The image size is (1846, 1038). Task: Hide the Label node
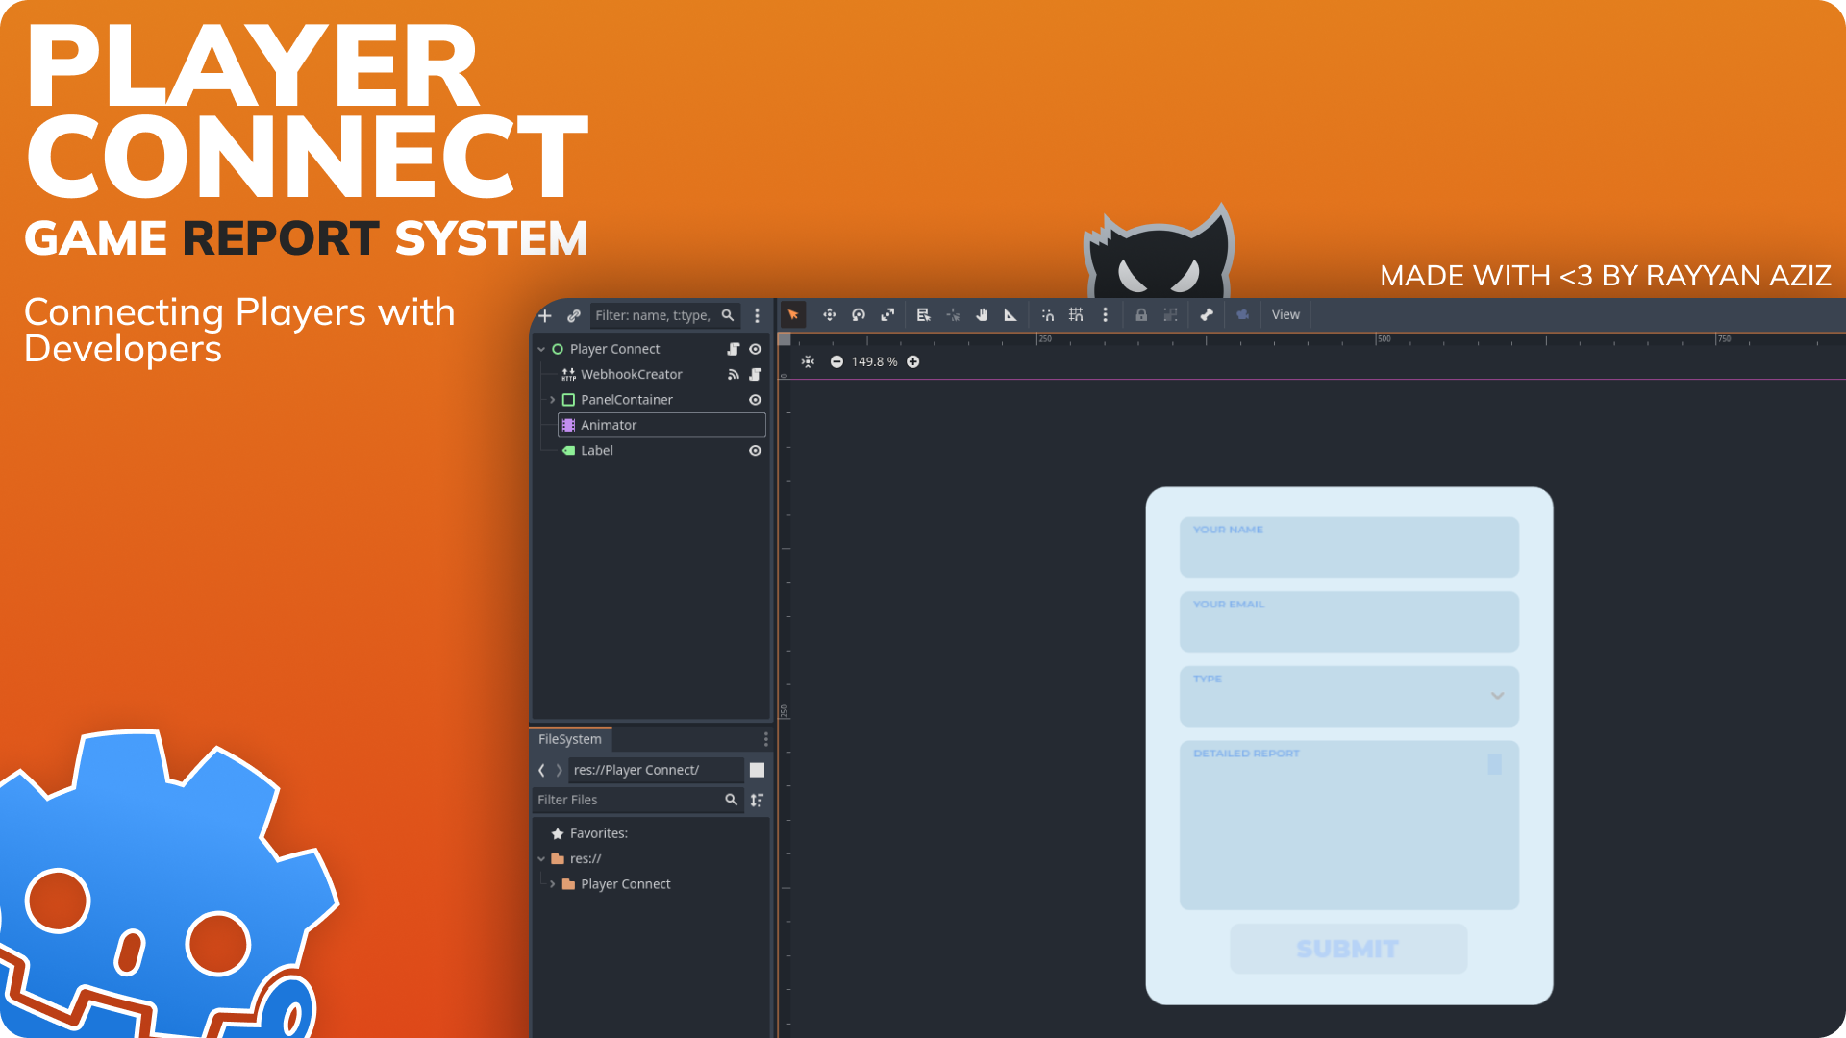tap(755, 450)
